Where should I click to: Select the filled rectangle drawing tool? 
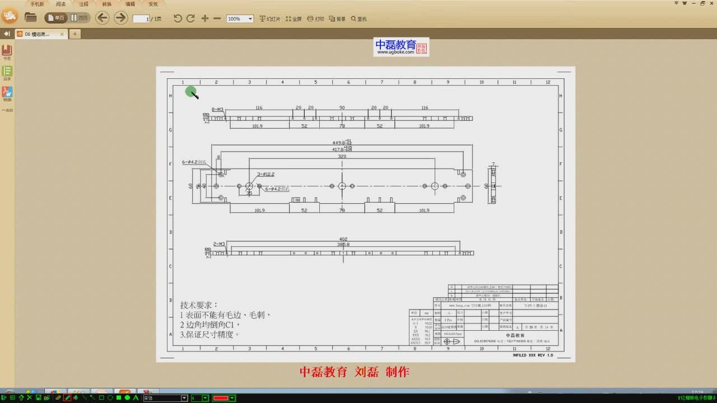point(119,398)
